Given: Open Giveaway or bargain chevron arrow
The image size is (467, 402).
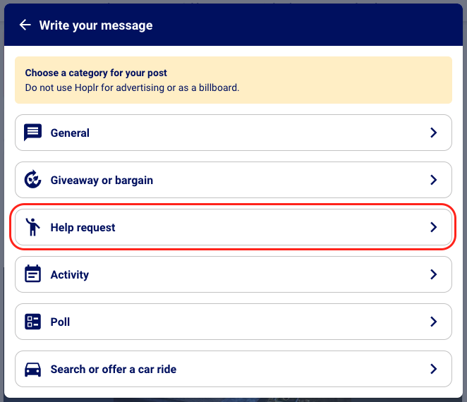Looking at the screenshot, I should 434,180.
